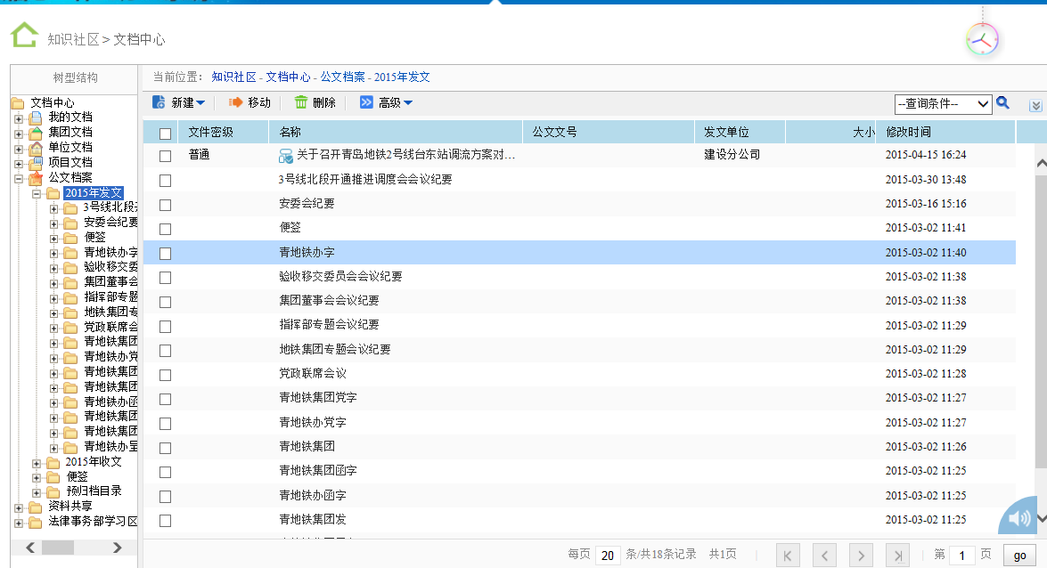The height and width of the screenshot is (568, 1047).
Task: Click the 删除 trash toolbar button
Action: 315,103
